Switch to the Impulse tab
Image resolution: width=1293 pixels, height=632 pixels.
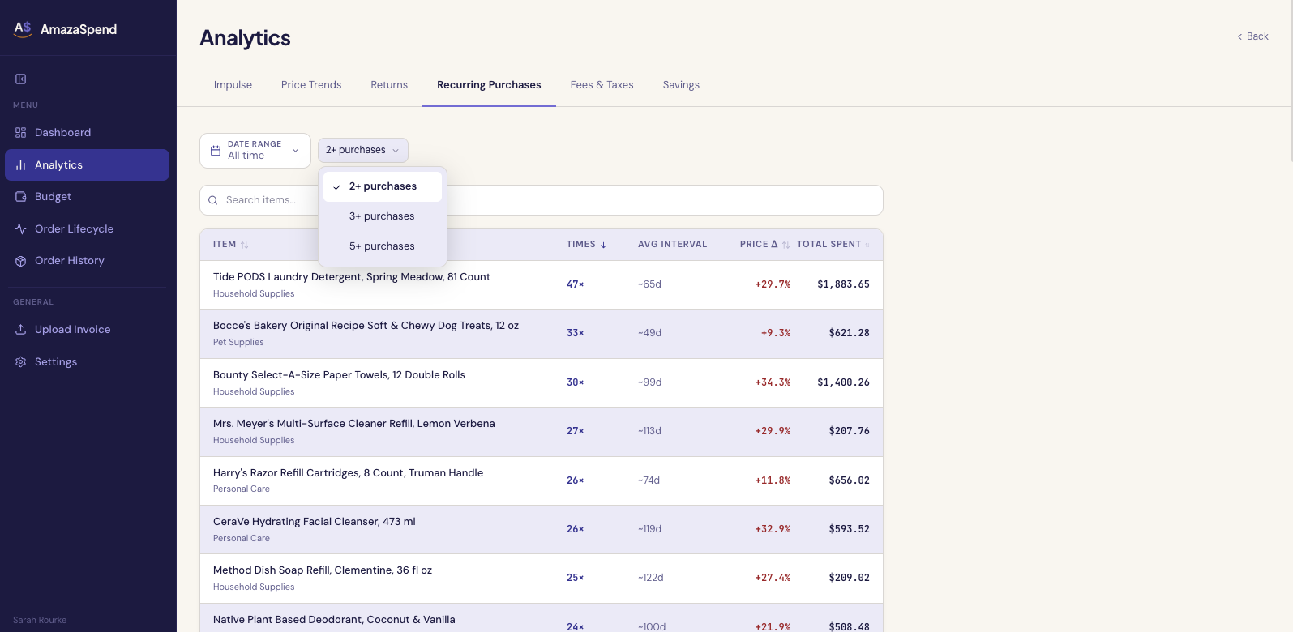point(233,85)
